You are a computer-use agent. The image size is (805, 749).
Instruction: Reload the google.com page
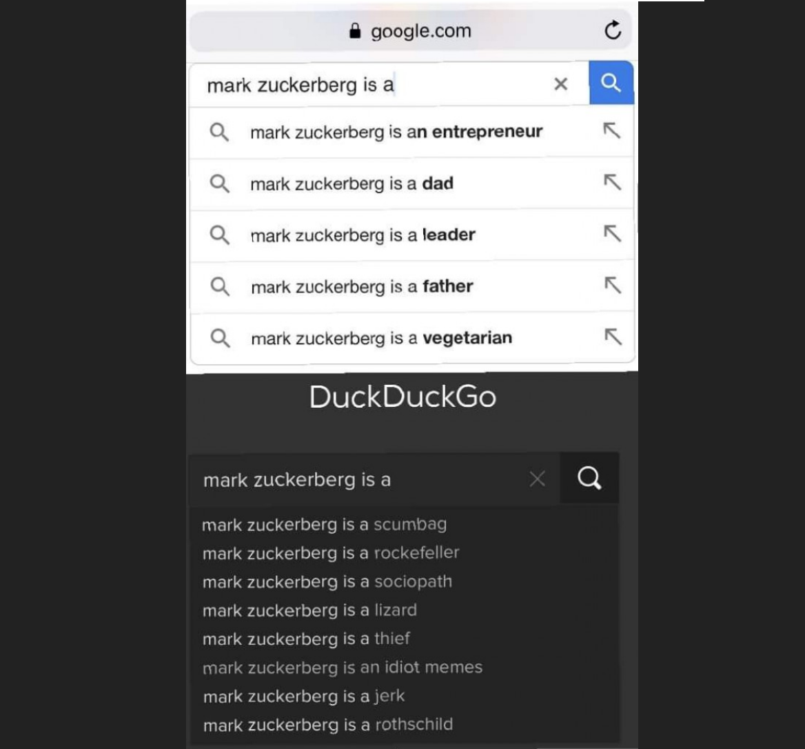click(x=612, y=30)
